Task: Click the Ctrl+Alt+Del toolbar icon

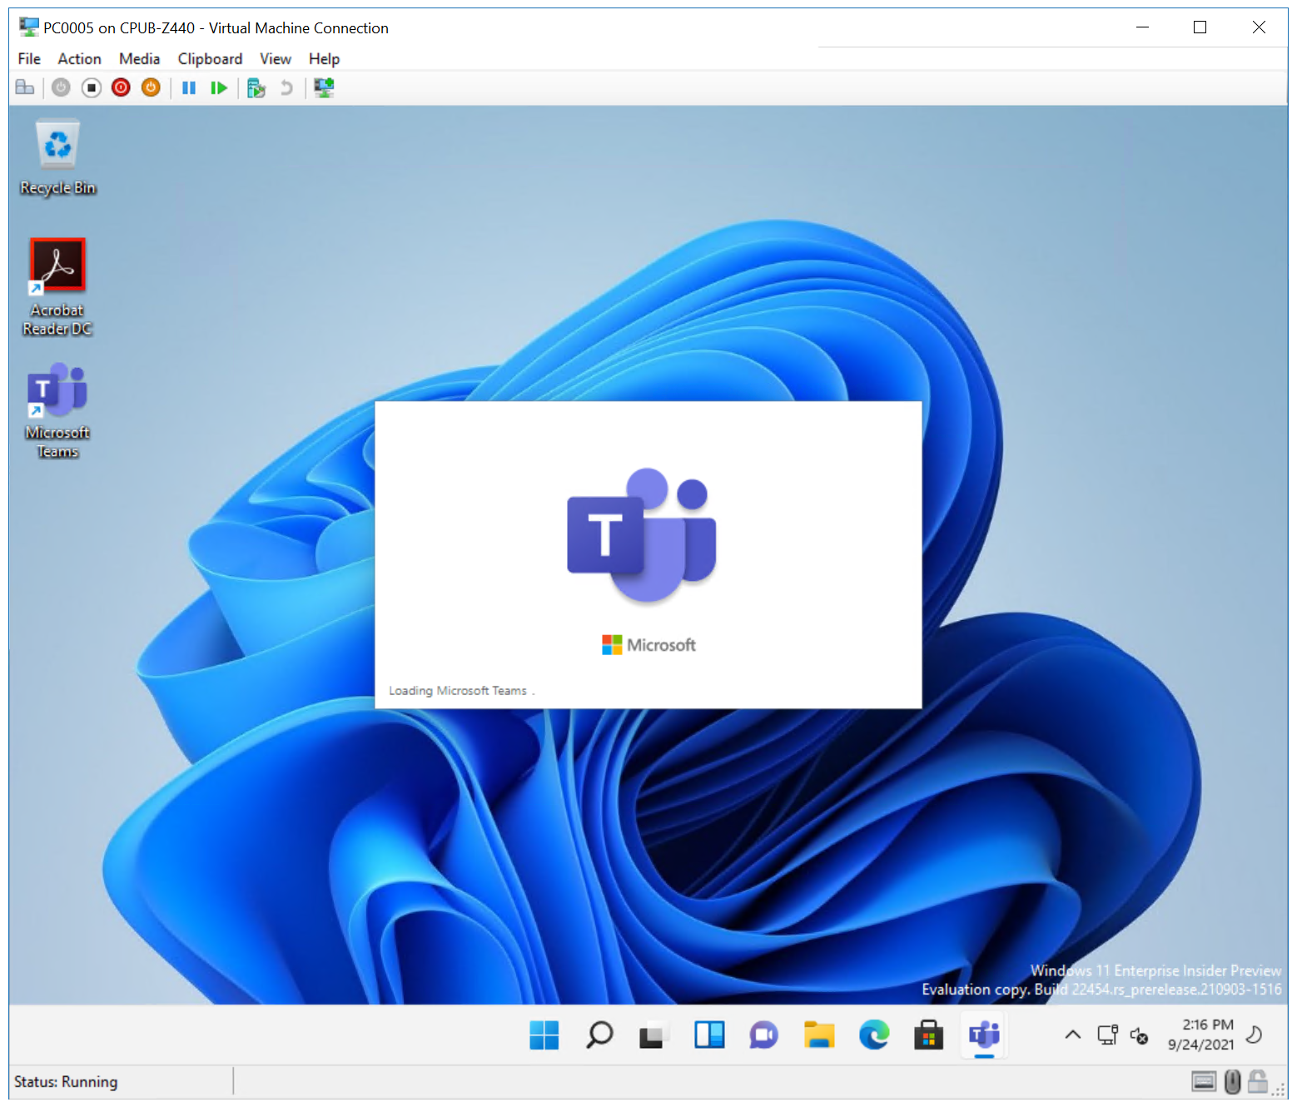Action: pyautogui.click(x=25, y=87)
